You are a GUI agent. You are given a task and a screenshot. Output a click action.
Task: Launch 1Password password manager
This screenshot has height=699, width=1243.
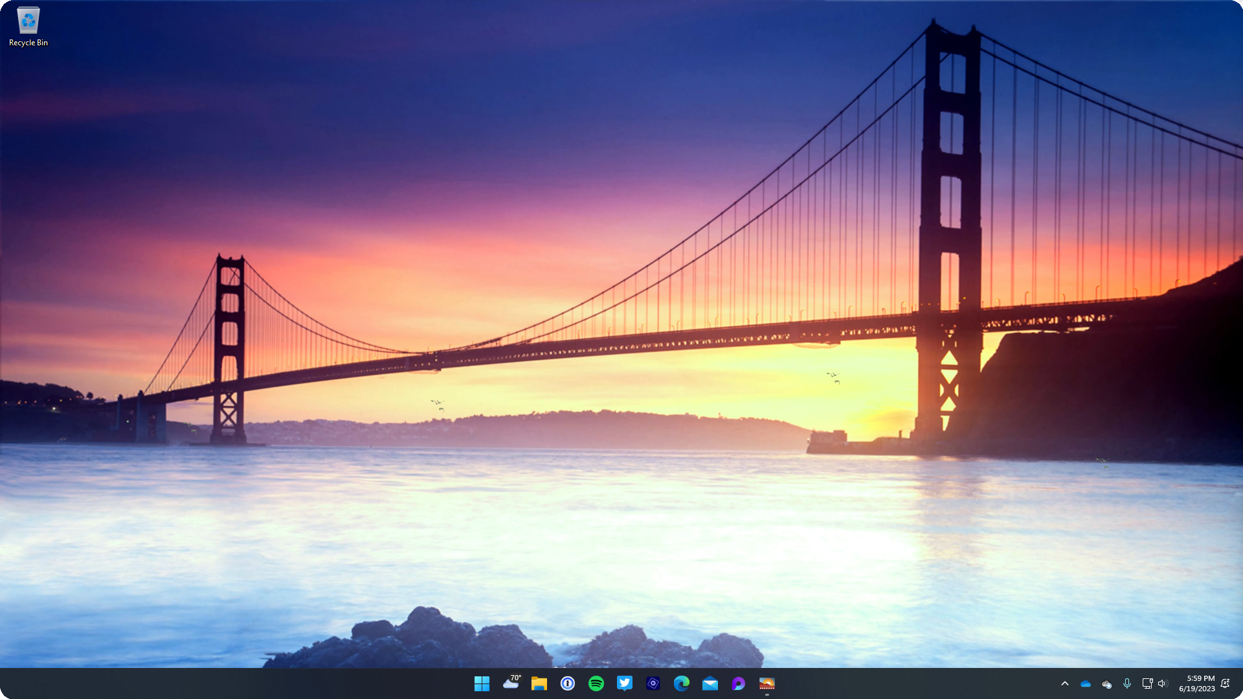pos(568,683)
